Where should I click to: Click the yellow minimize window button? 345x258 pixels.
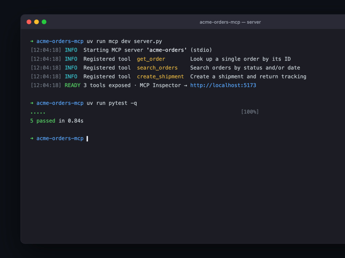coord(37,22)
